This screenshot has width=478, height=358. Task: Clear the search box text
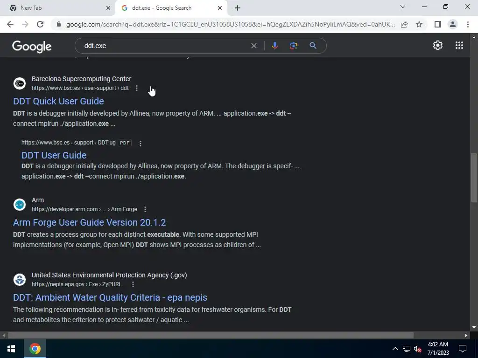tap(253, 46)
